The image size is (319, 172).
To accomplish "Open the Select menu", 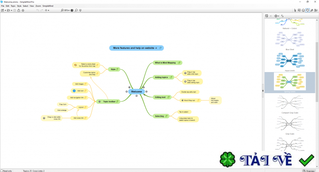I will point(26,6).
